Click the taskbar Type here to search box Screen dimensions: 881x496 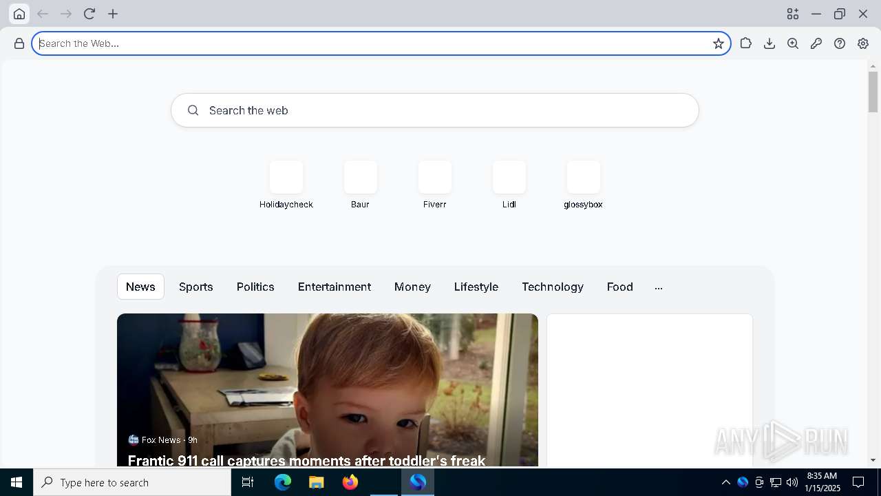[132, 482]
